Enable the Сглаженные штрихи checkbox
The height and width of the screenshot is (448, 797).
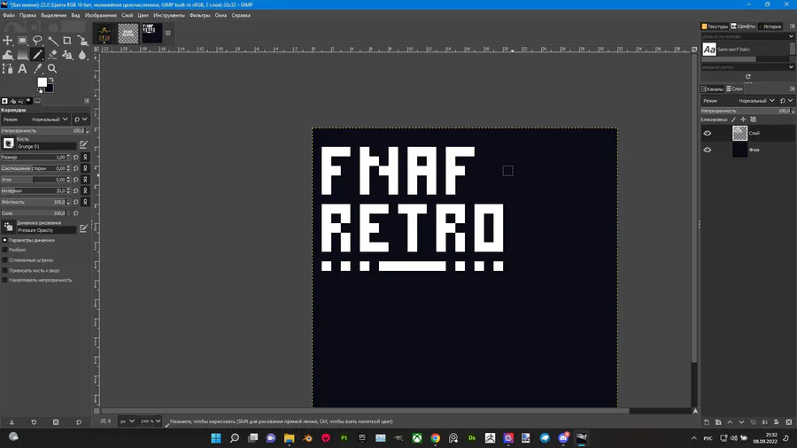[x=4, y=260]
